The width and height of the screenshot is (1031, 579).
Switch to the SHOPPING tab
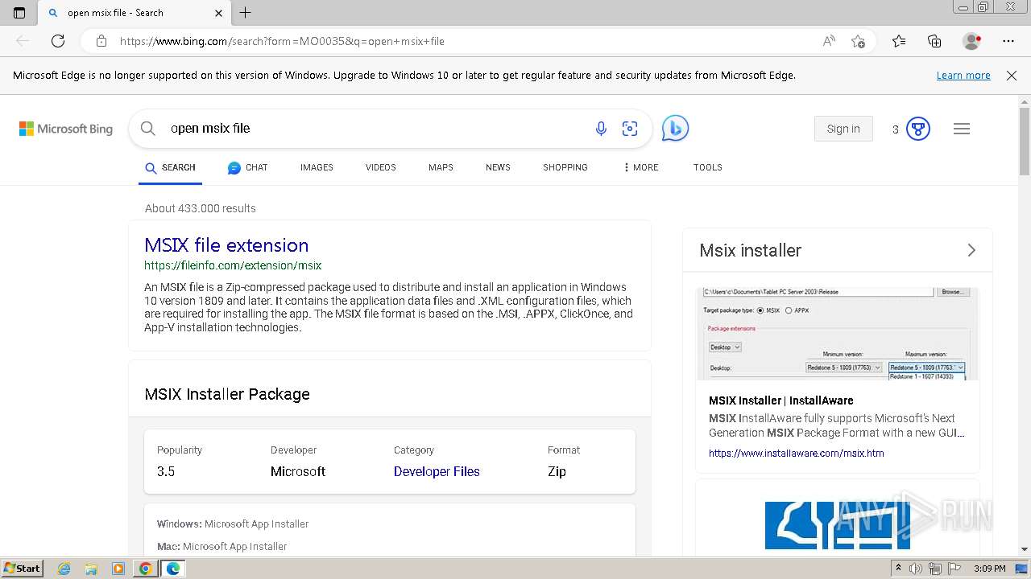(565, 167)
